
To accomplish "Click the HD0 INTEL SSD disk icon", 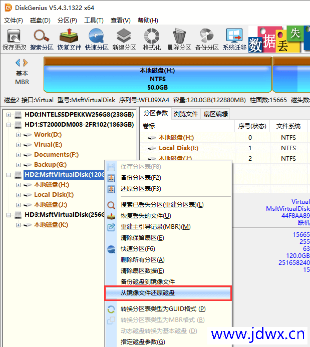I will [18, 115].
